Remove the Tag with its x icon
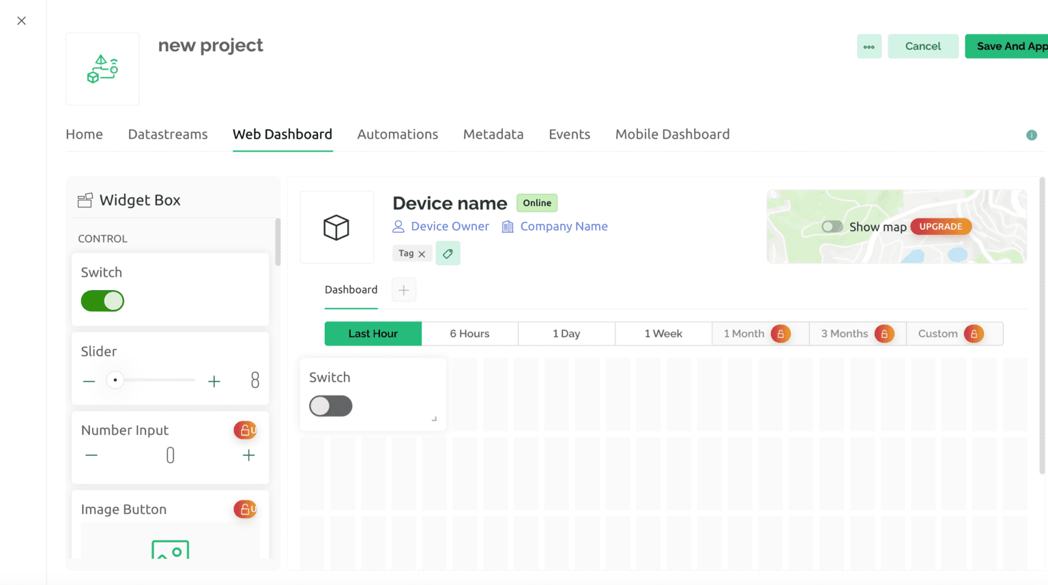Viewport: 1048px width, 585px height. (422, 254)
